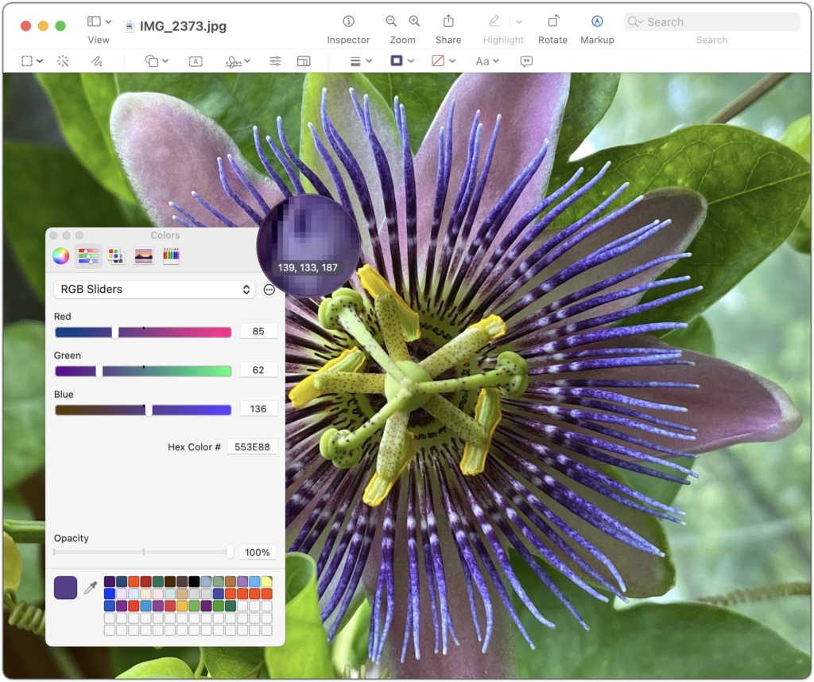The width and height of the screenshot is (814, 682).
Task: Open the Inspector info button
Action: click(348, 21)
